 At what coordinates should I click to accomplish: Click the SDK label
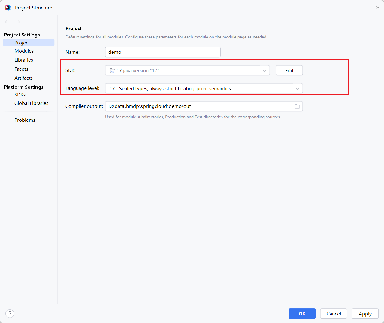click(x=71, y=70)
